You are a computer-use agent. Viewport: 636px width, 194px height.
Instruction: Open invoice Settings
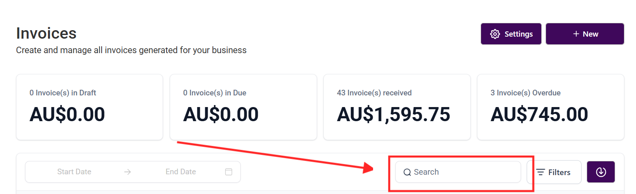pyautogui.click(x=511, y=34)
